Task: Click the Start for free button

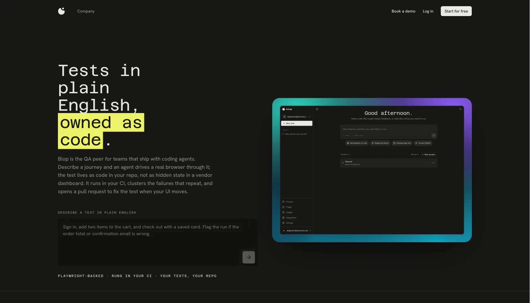Action: (x=456, y=11)
